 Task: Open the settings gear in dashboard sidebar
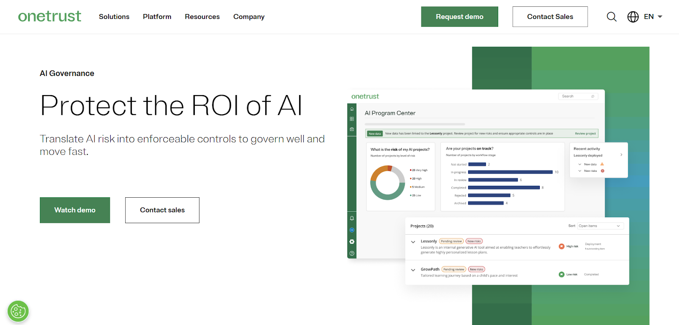click(352, 241)
